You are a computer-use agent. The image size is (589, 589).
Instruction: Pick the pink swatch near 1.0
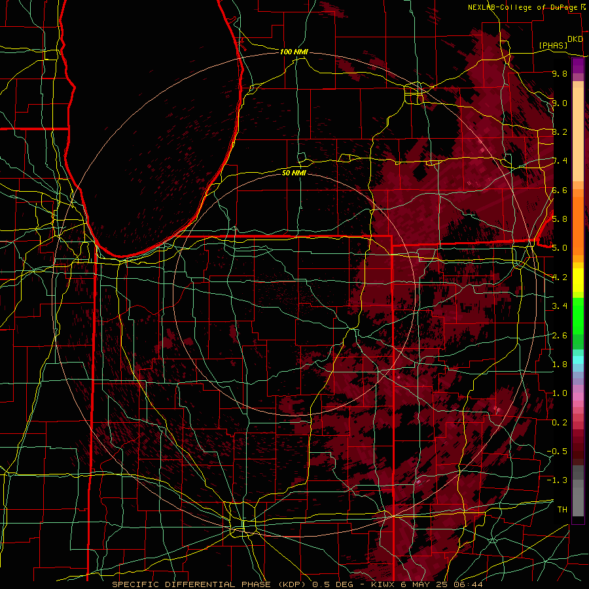(x=578, y=397)
